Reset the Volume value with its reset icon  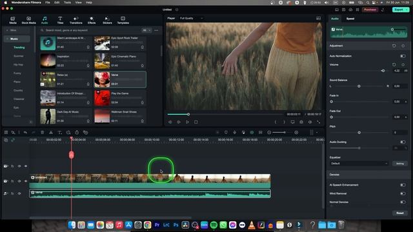tap(394, 64)
